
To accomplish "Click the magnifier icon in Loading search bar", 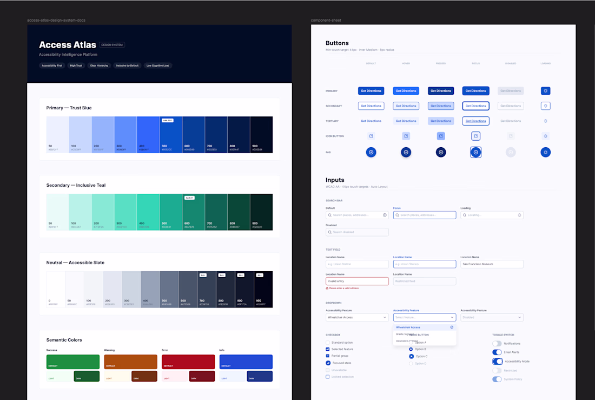I will pos(465,215).
